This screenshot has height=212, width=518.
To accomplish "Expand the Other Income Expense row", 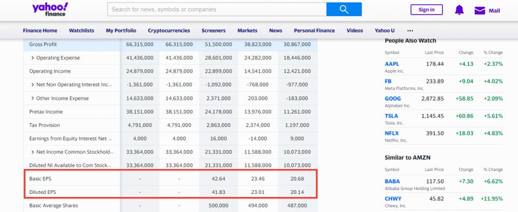I will coord(33,98).
